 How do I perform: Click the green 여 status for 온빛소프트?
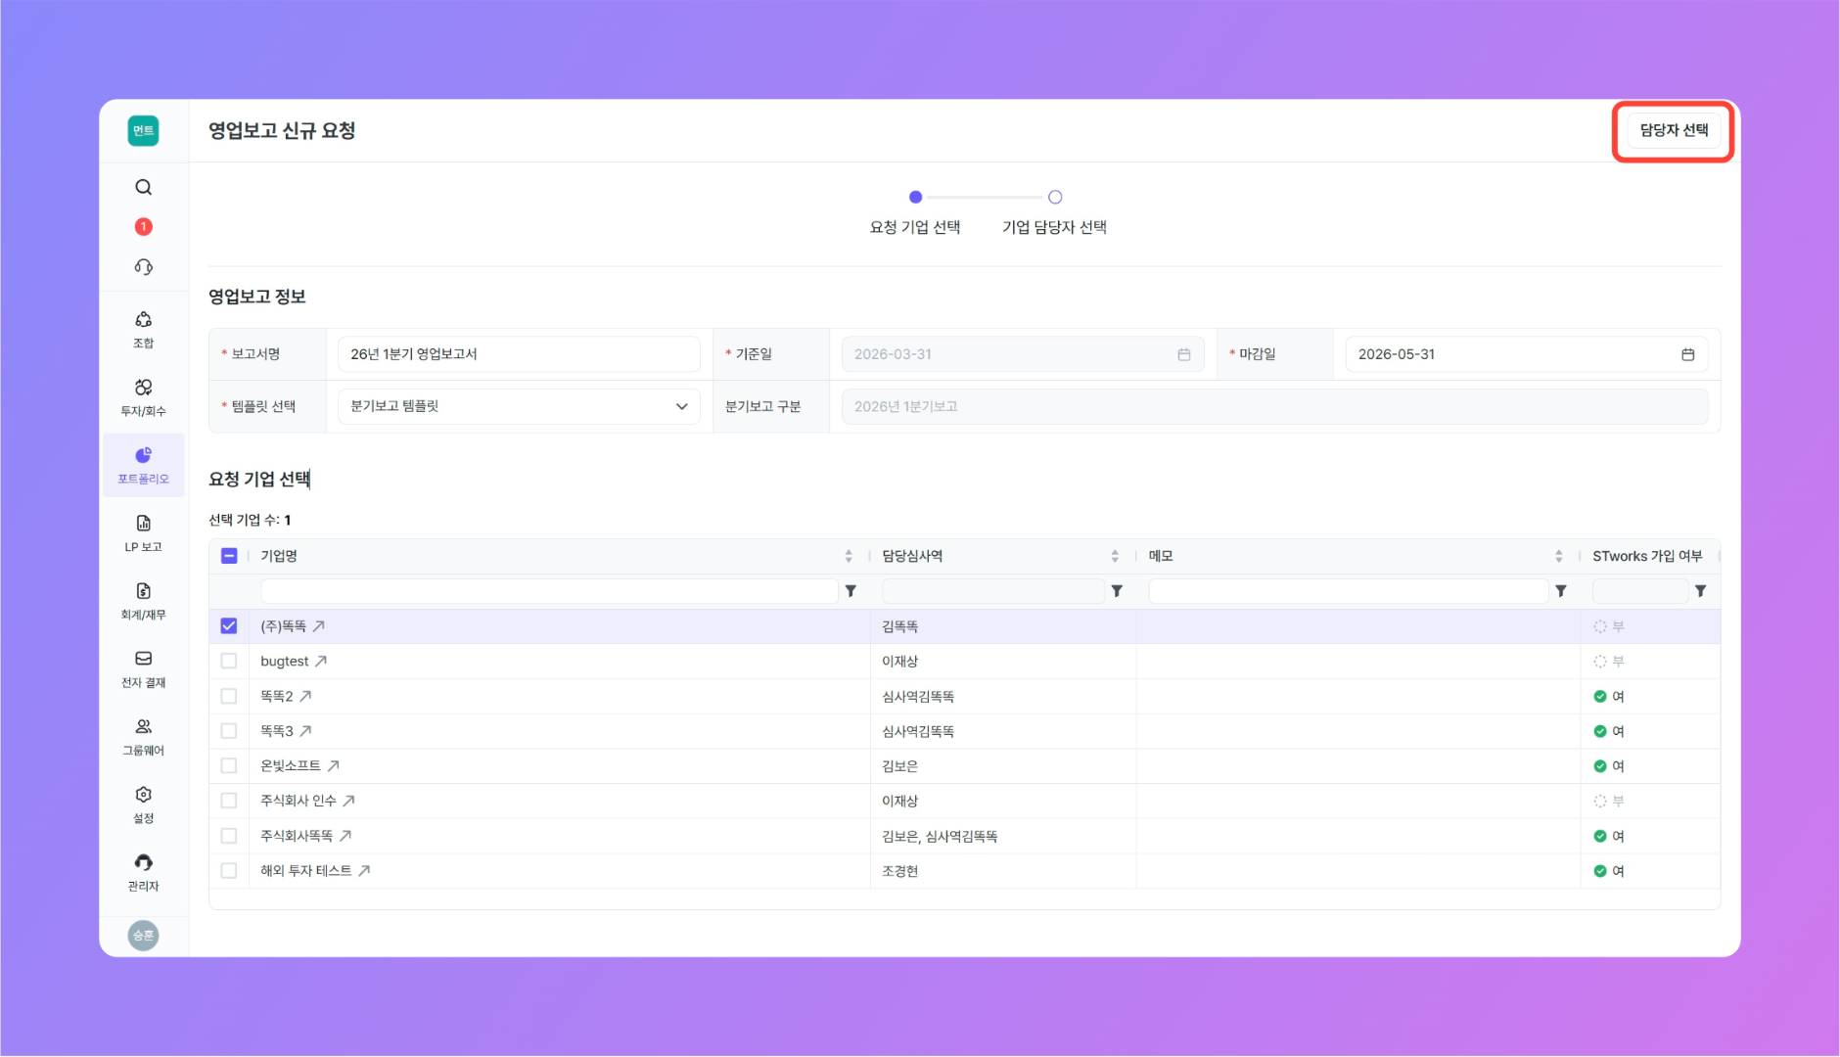coord(1609,766)
